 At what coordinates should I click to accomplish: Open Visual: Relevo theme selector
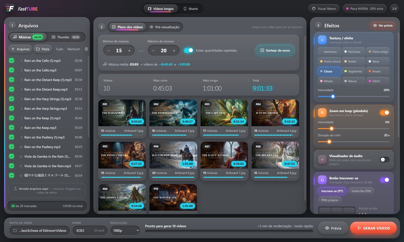coord(324,9)
